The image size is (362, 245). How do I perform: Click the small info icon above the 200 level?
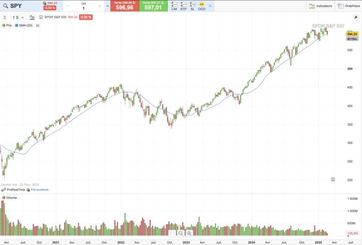point(333,179)
